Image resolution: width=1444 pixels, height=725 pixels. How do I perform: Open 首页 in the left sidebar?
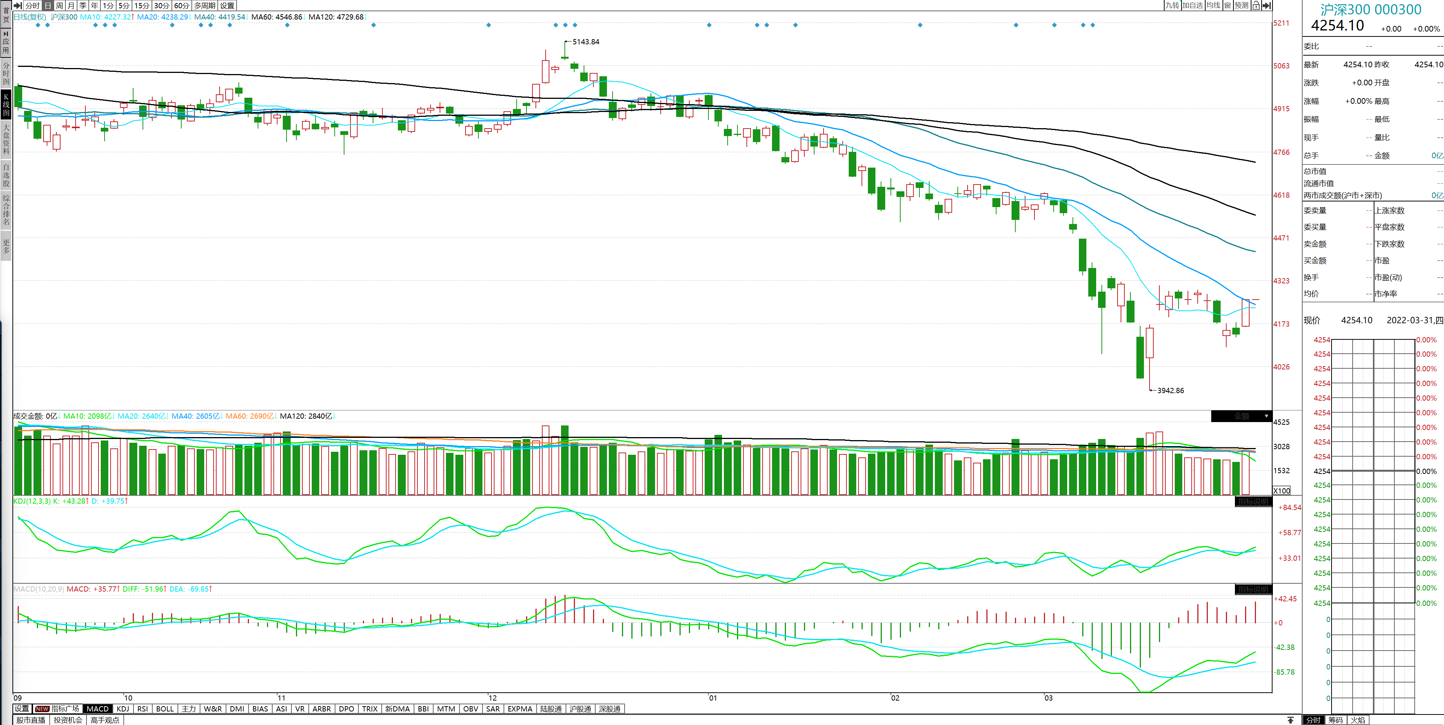click(x=6, y=15)
